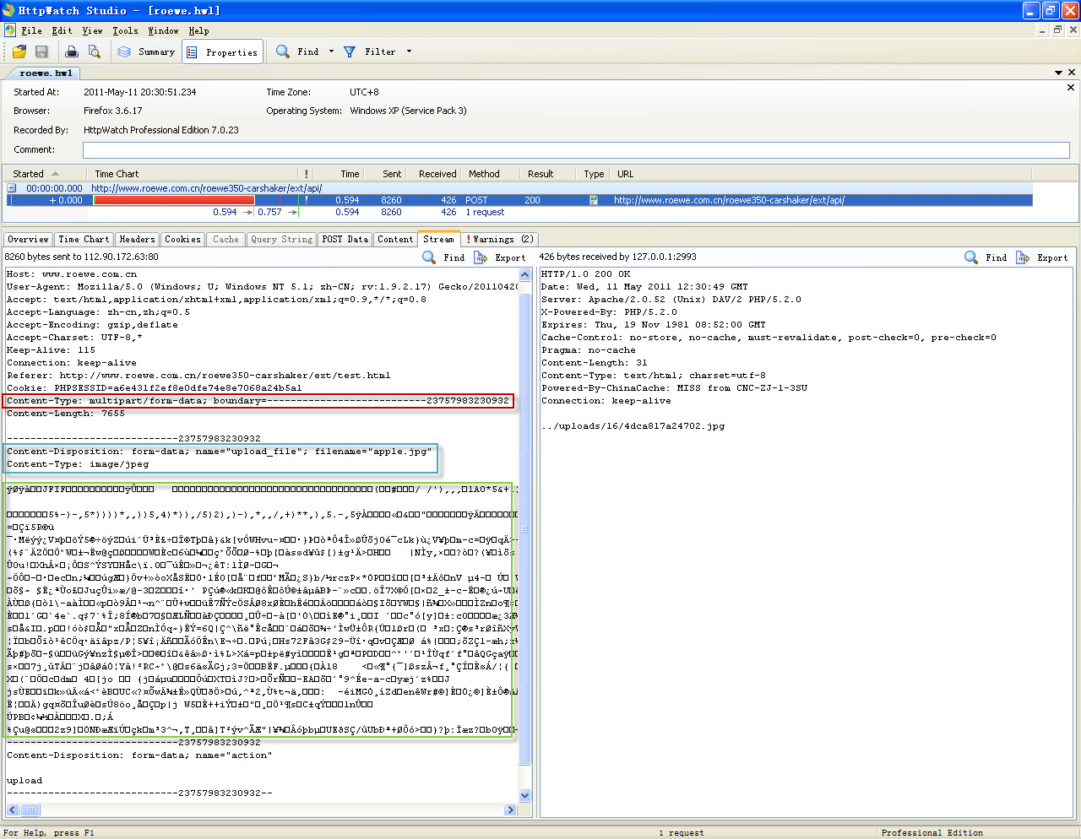
Task: Click the Print Preview toolbar icon
Action: click(x=94, y=51)
